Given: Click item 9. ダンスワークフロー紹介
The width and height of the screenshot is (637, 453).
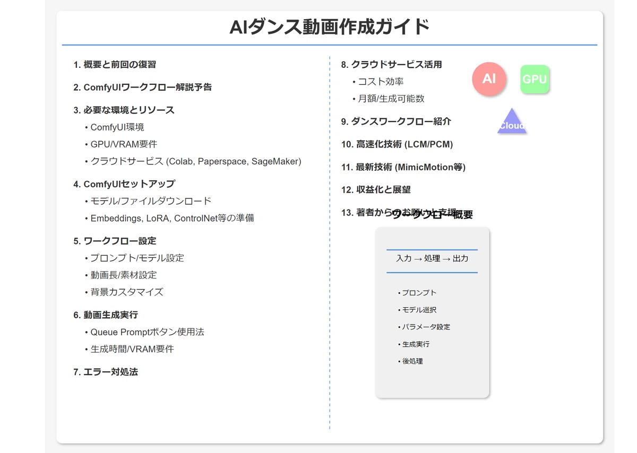Looking at the screenshot, I should [396, 121].
